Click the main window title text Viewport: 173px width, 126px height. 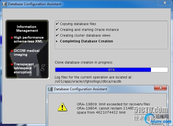point(35,4)
